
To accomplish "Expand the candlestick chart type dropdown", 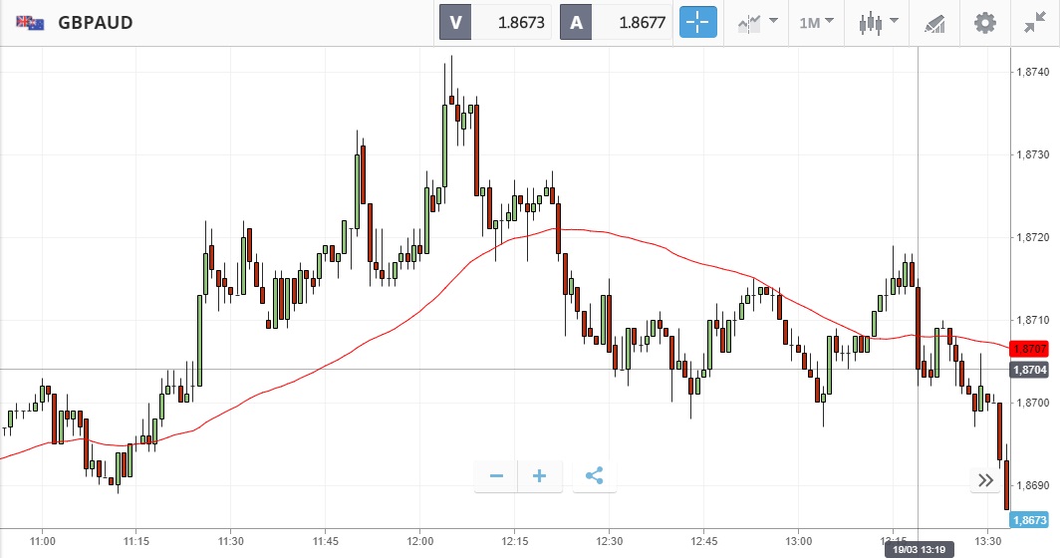I will tap(879, 22).
